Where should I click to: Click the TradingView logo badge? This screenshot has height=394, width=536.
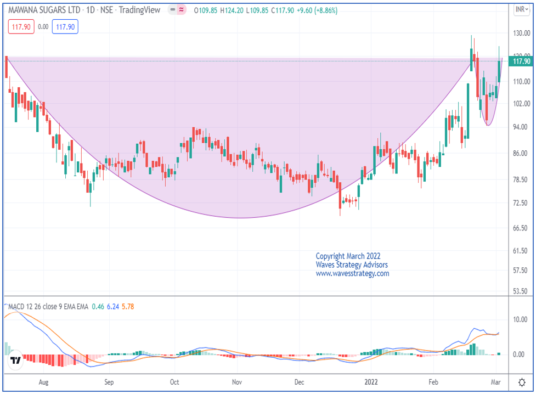15,360
